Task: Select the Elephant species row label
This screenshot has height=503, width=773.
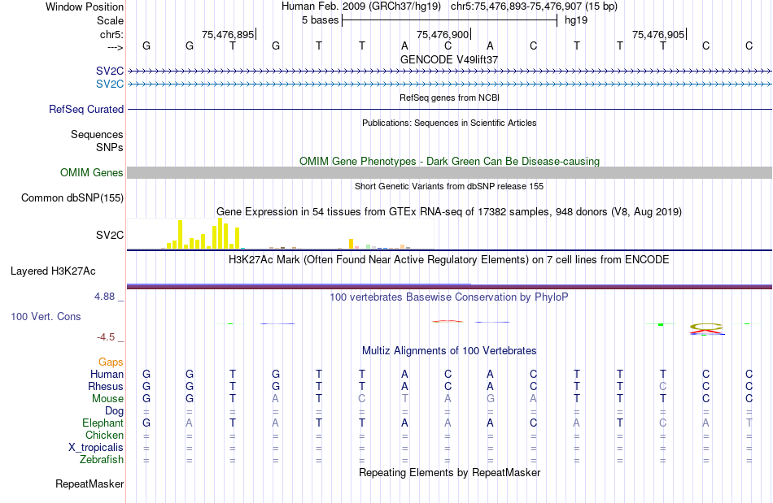Action: [103, 423]
